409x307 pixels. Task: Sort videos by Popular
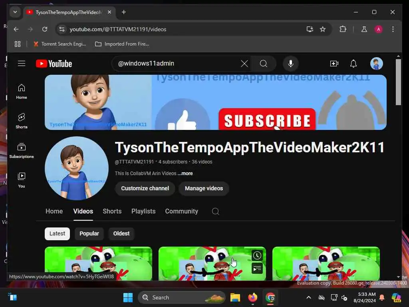89,233
